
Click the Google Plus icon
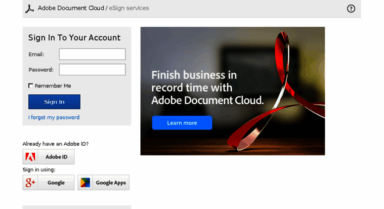(x=30, y=183)
